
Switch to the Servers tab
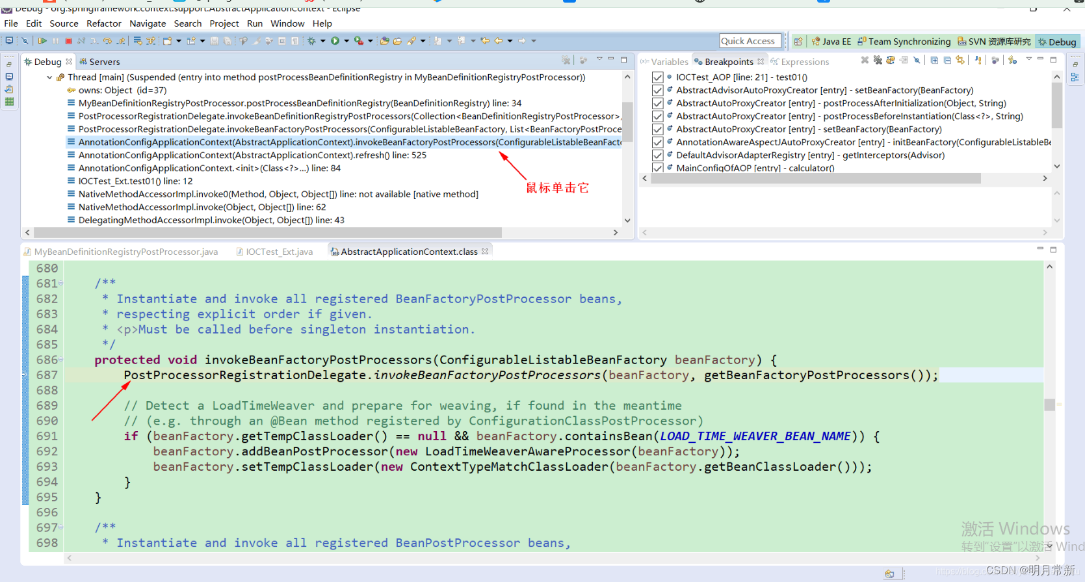click(x=99, y=62)
